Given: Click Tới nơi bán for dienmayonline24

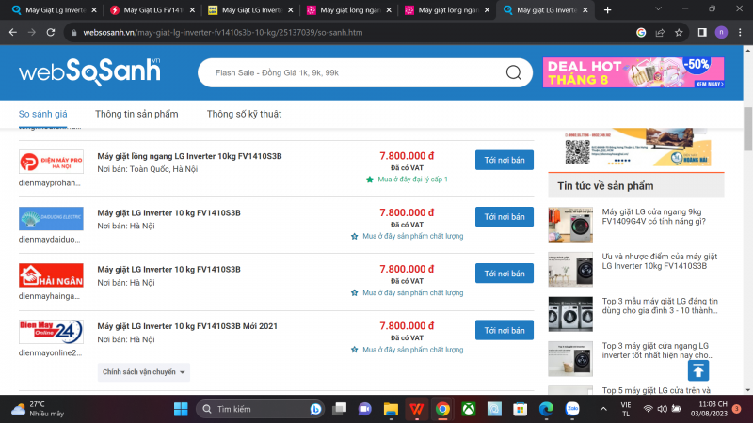Looking at the screenshot, I should pos(505,330).
